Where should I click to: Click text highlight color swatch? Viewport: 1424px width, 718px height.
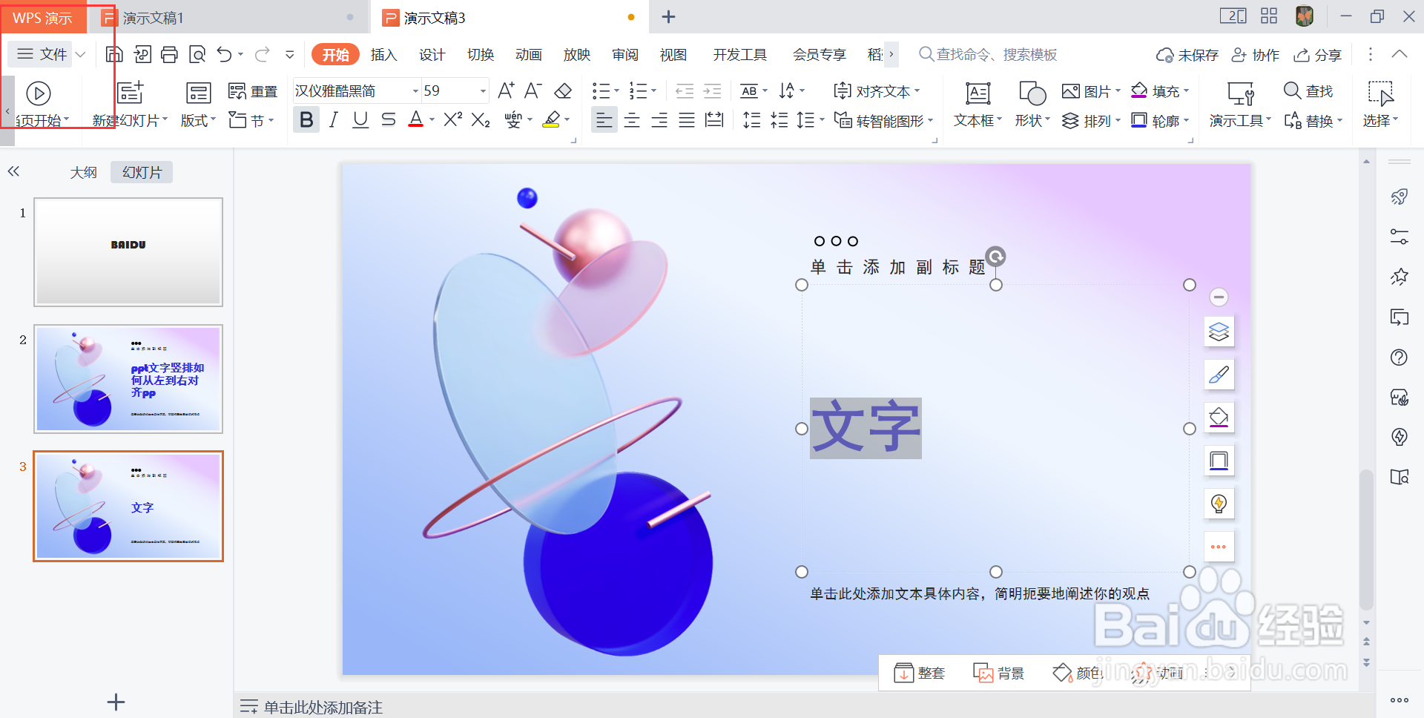(x=551, y=119)
